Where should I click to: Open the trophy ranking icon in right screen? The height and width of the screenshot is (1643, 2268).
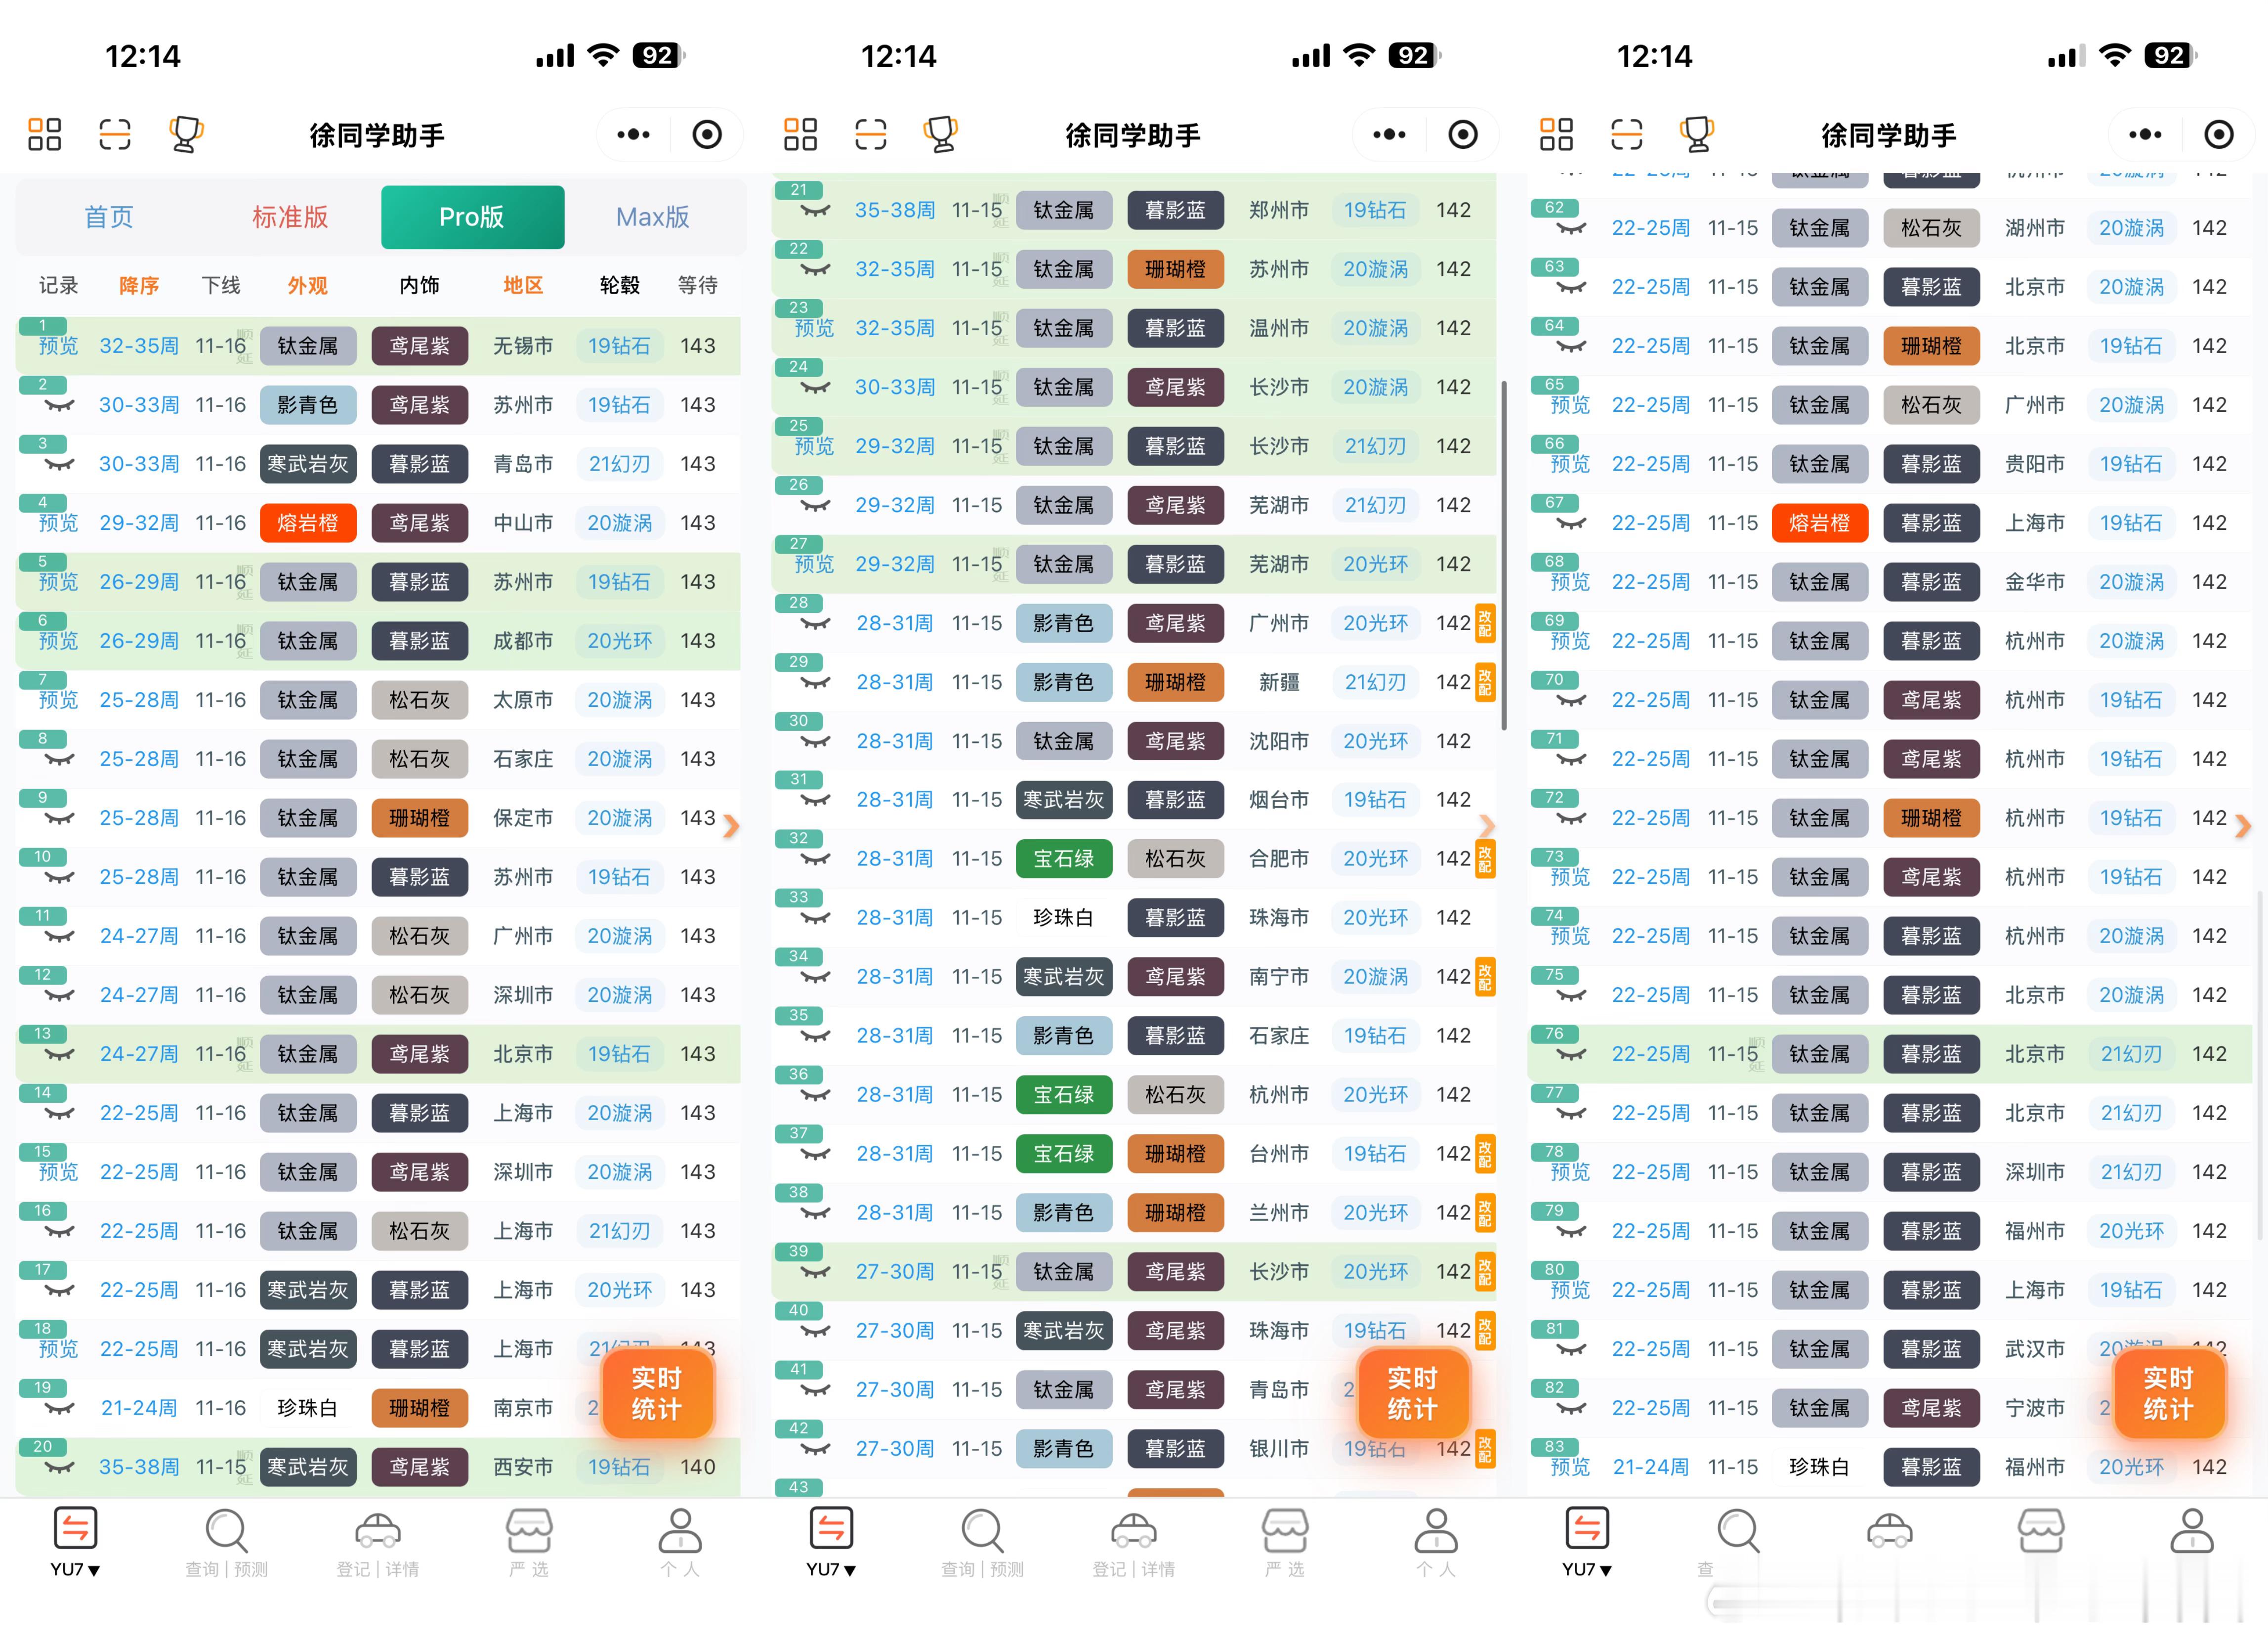1697,134
